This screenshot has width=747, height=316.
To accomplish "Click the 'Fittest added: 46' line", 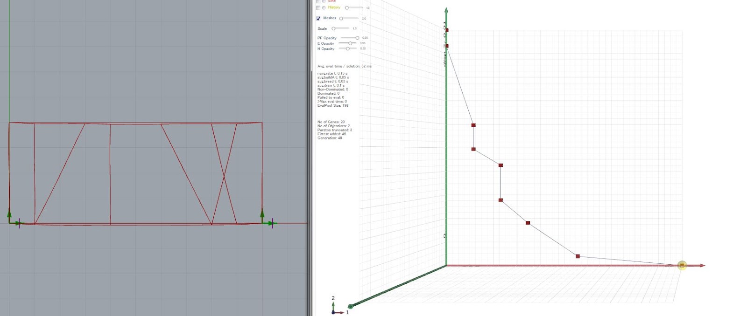I will pyautogui.click(x=332, y=134).
